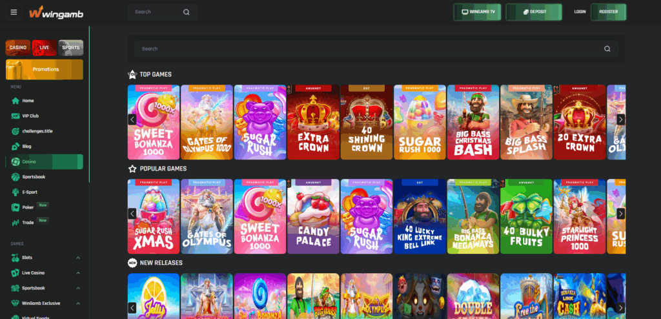This screenshot has width=661, height=319.
Task: Focus the wide games Search field
Action: [x=376, y=49]
